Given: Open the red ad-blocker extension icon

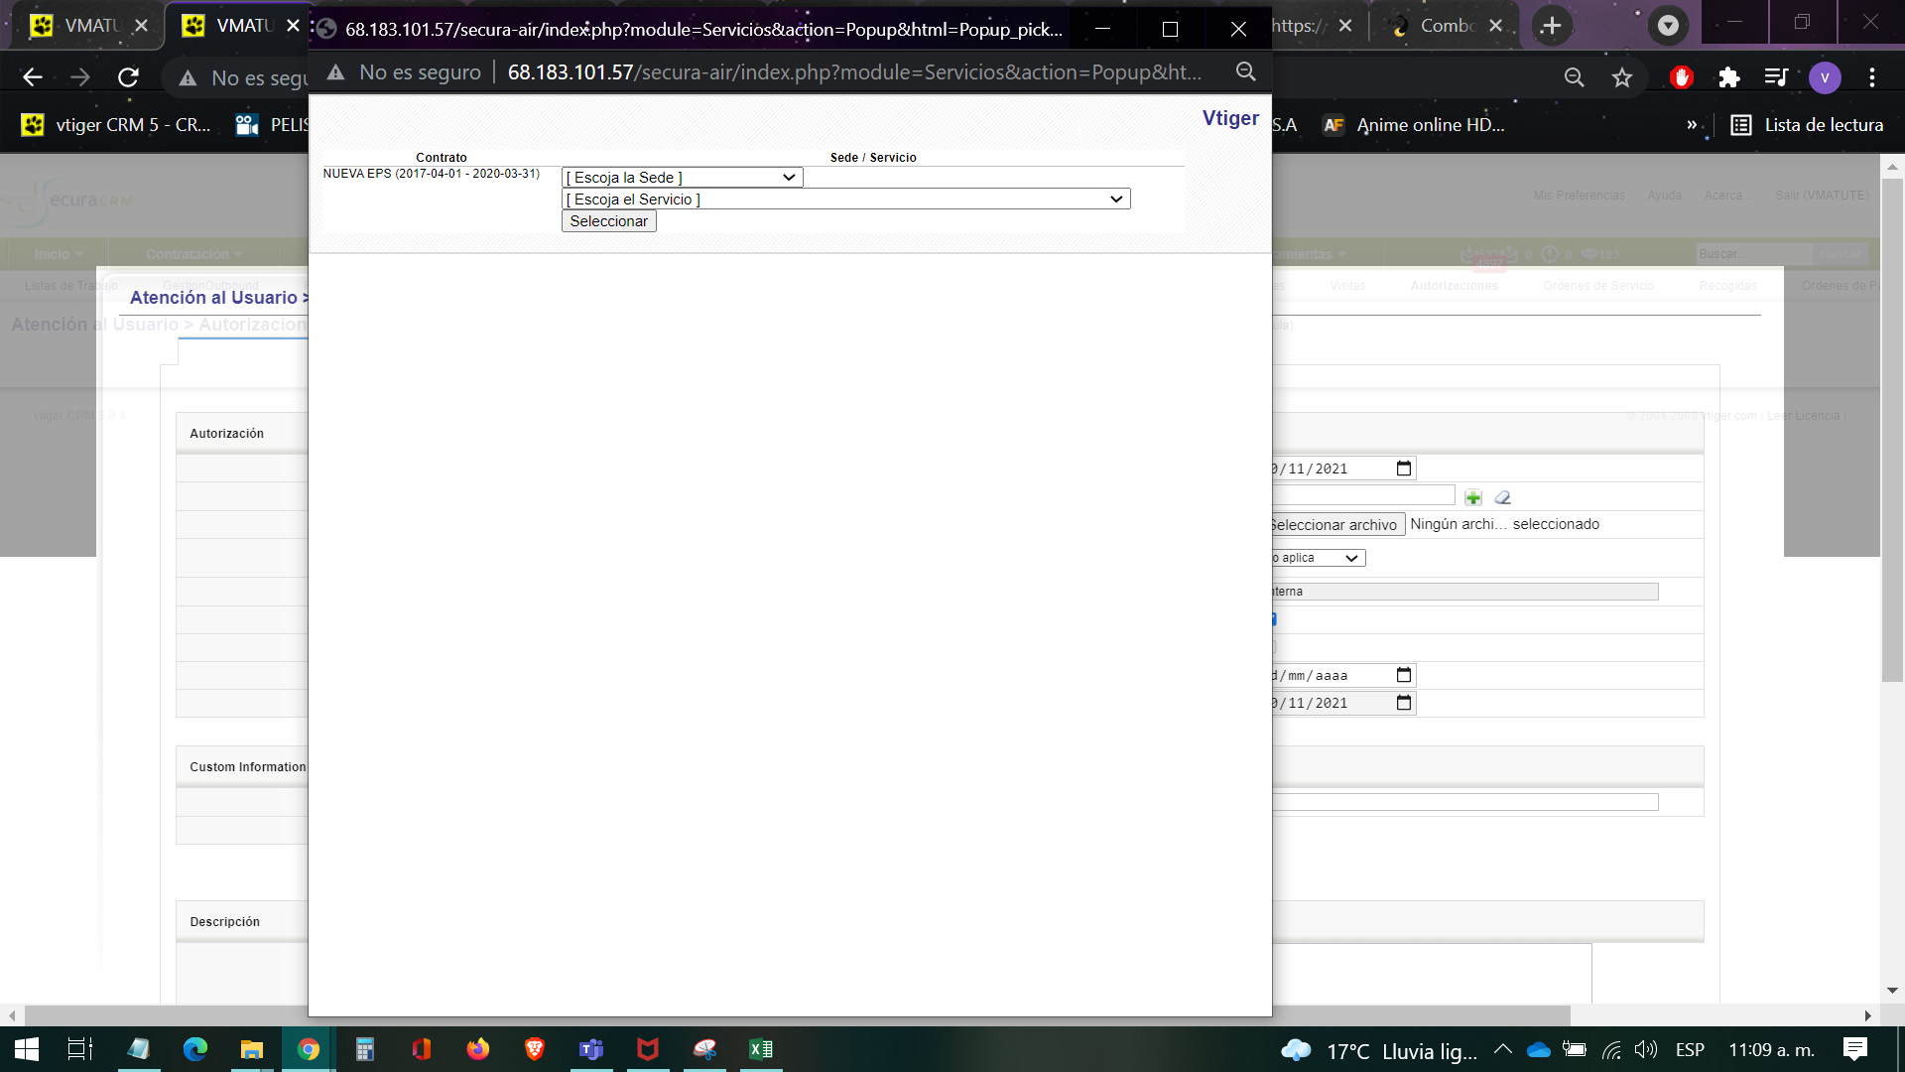Looking at the screenshot, I should tap(1681, 77).
